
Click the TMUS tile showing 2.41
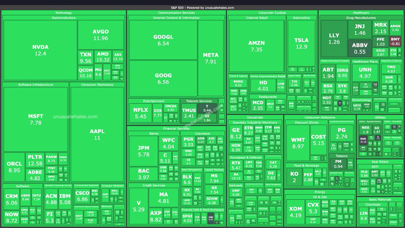[x=189, y=113]
